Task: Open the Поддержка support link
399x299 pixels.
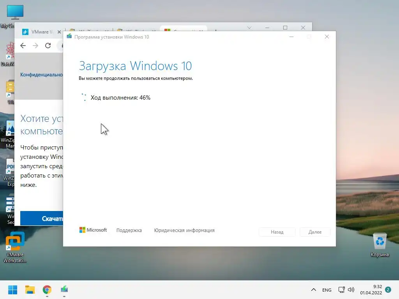Action: pyautogui.click(x=129, y=230)
